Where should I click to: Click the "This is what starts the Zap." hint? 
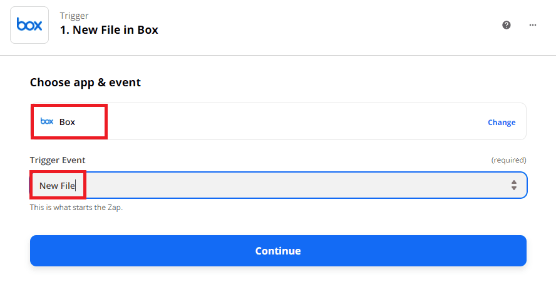point(76,208)
